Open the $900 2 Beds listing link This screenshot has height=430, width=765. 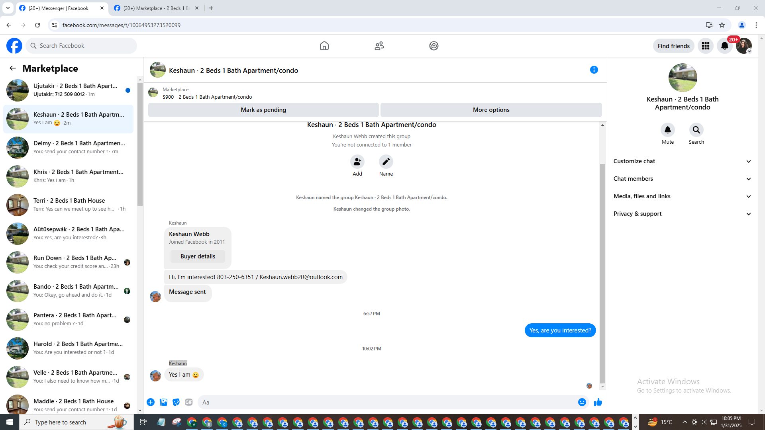point(207,97)
